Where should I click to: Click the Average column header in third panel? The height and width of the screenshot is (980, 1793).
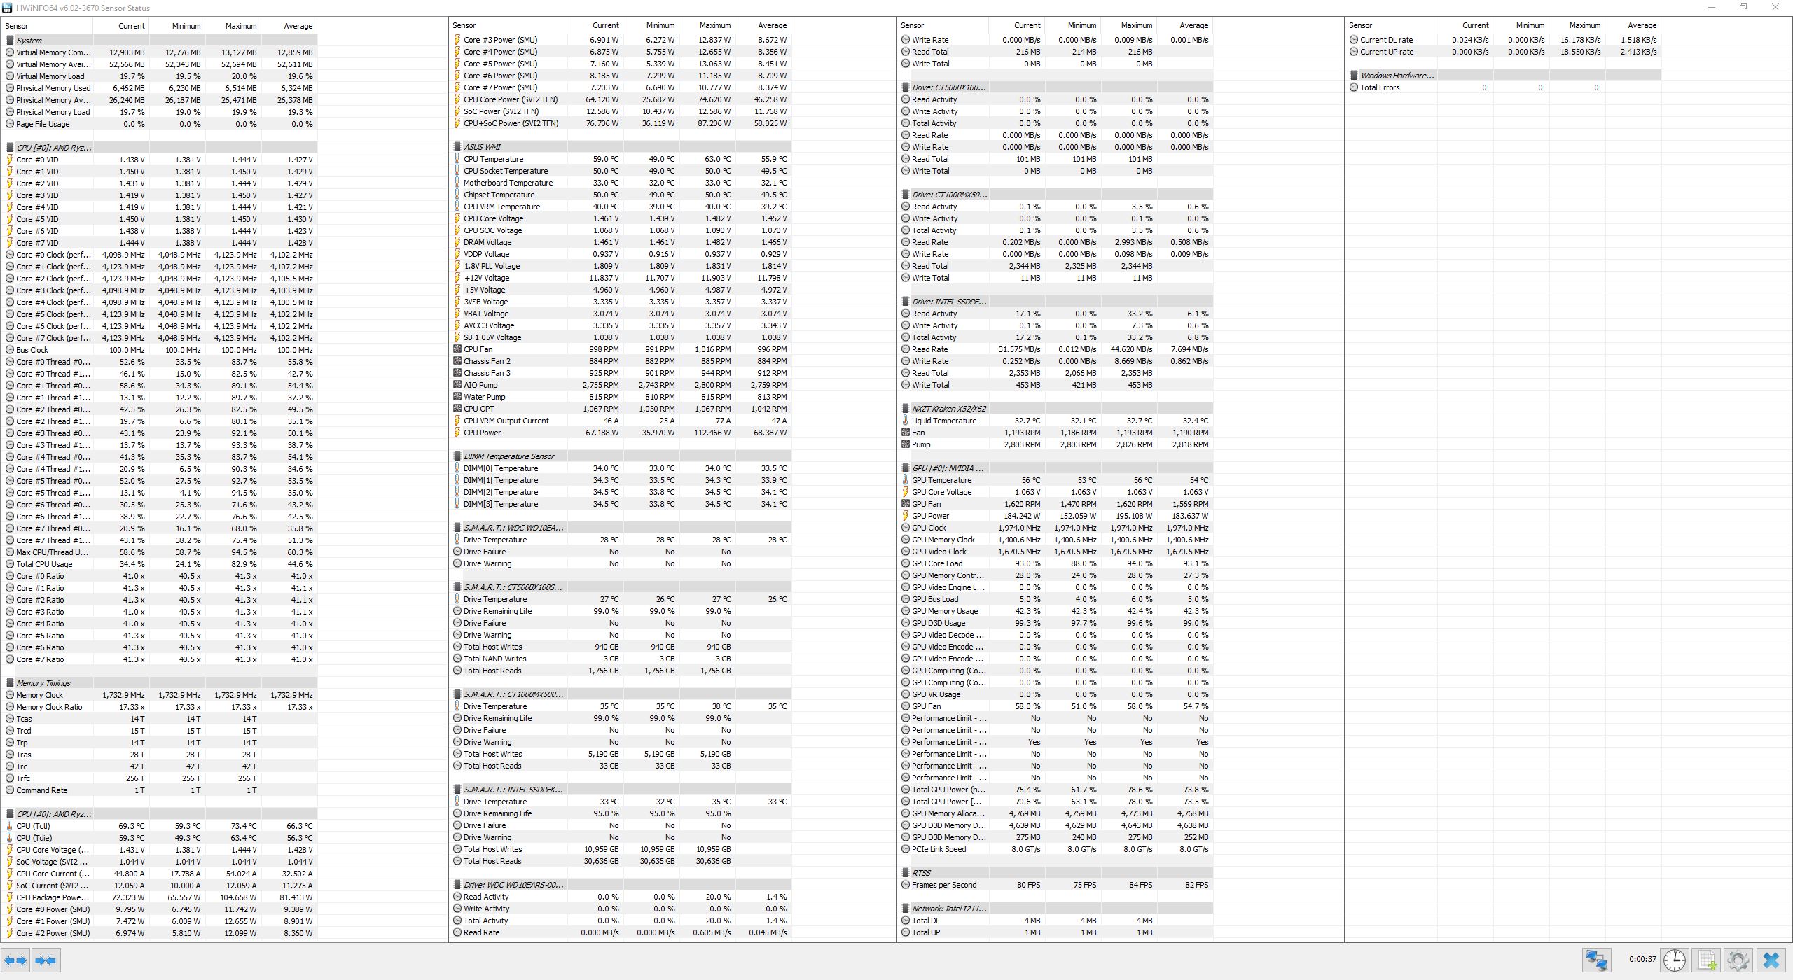[1193, 25]
